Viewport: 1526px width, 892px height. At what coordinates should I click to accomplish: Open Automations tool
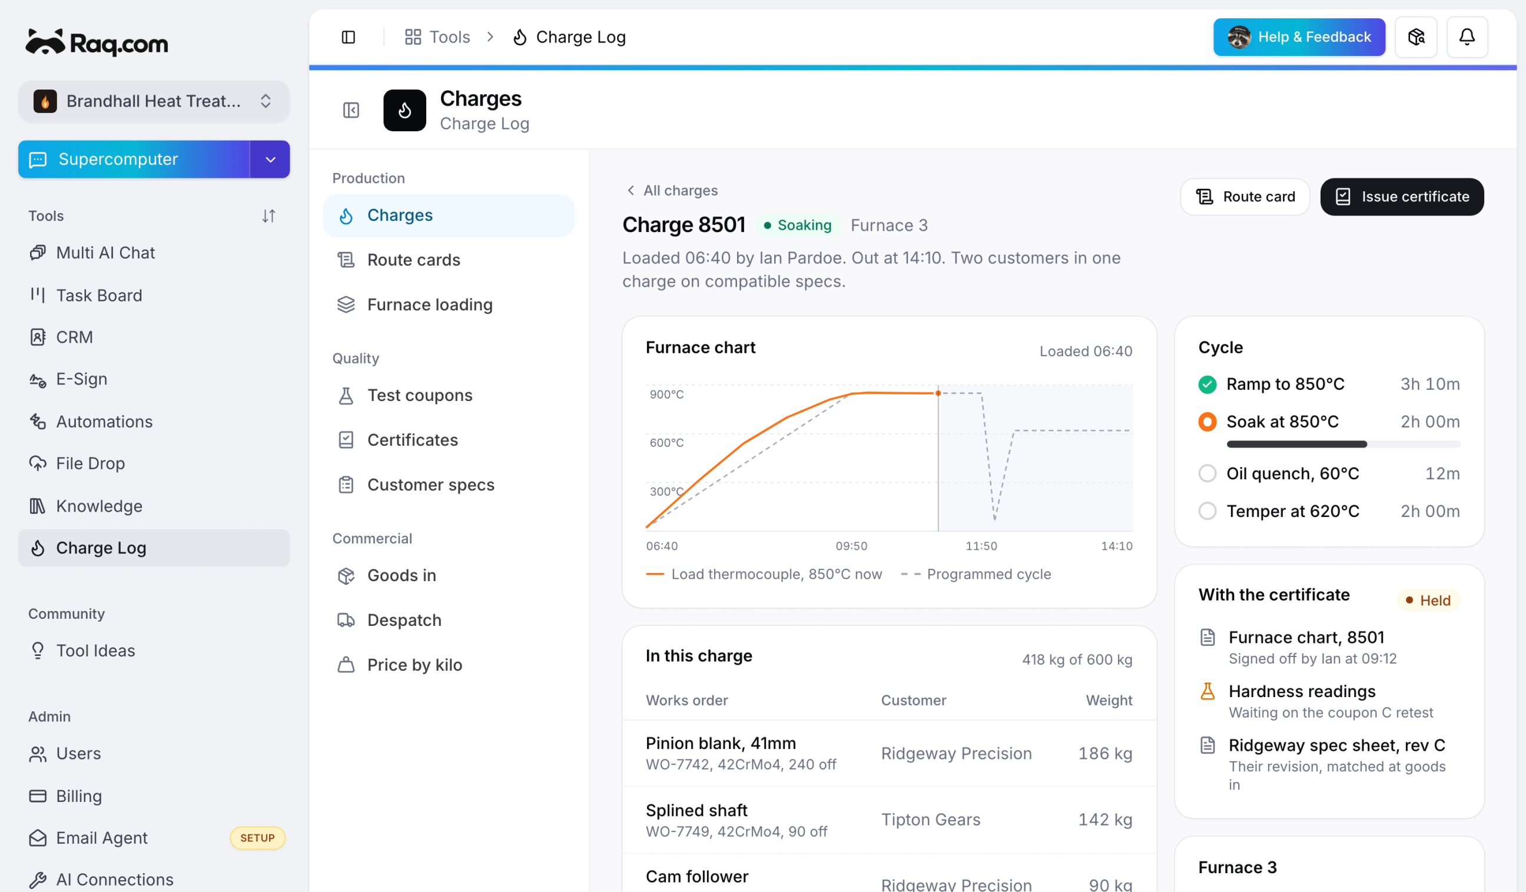pos(154,422)
